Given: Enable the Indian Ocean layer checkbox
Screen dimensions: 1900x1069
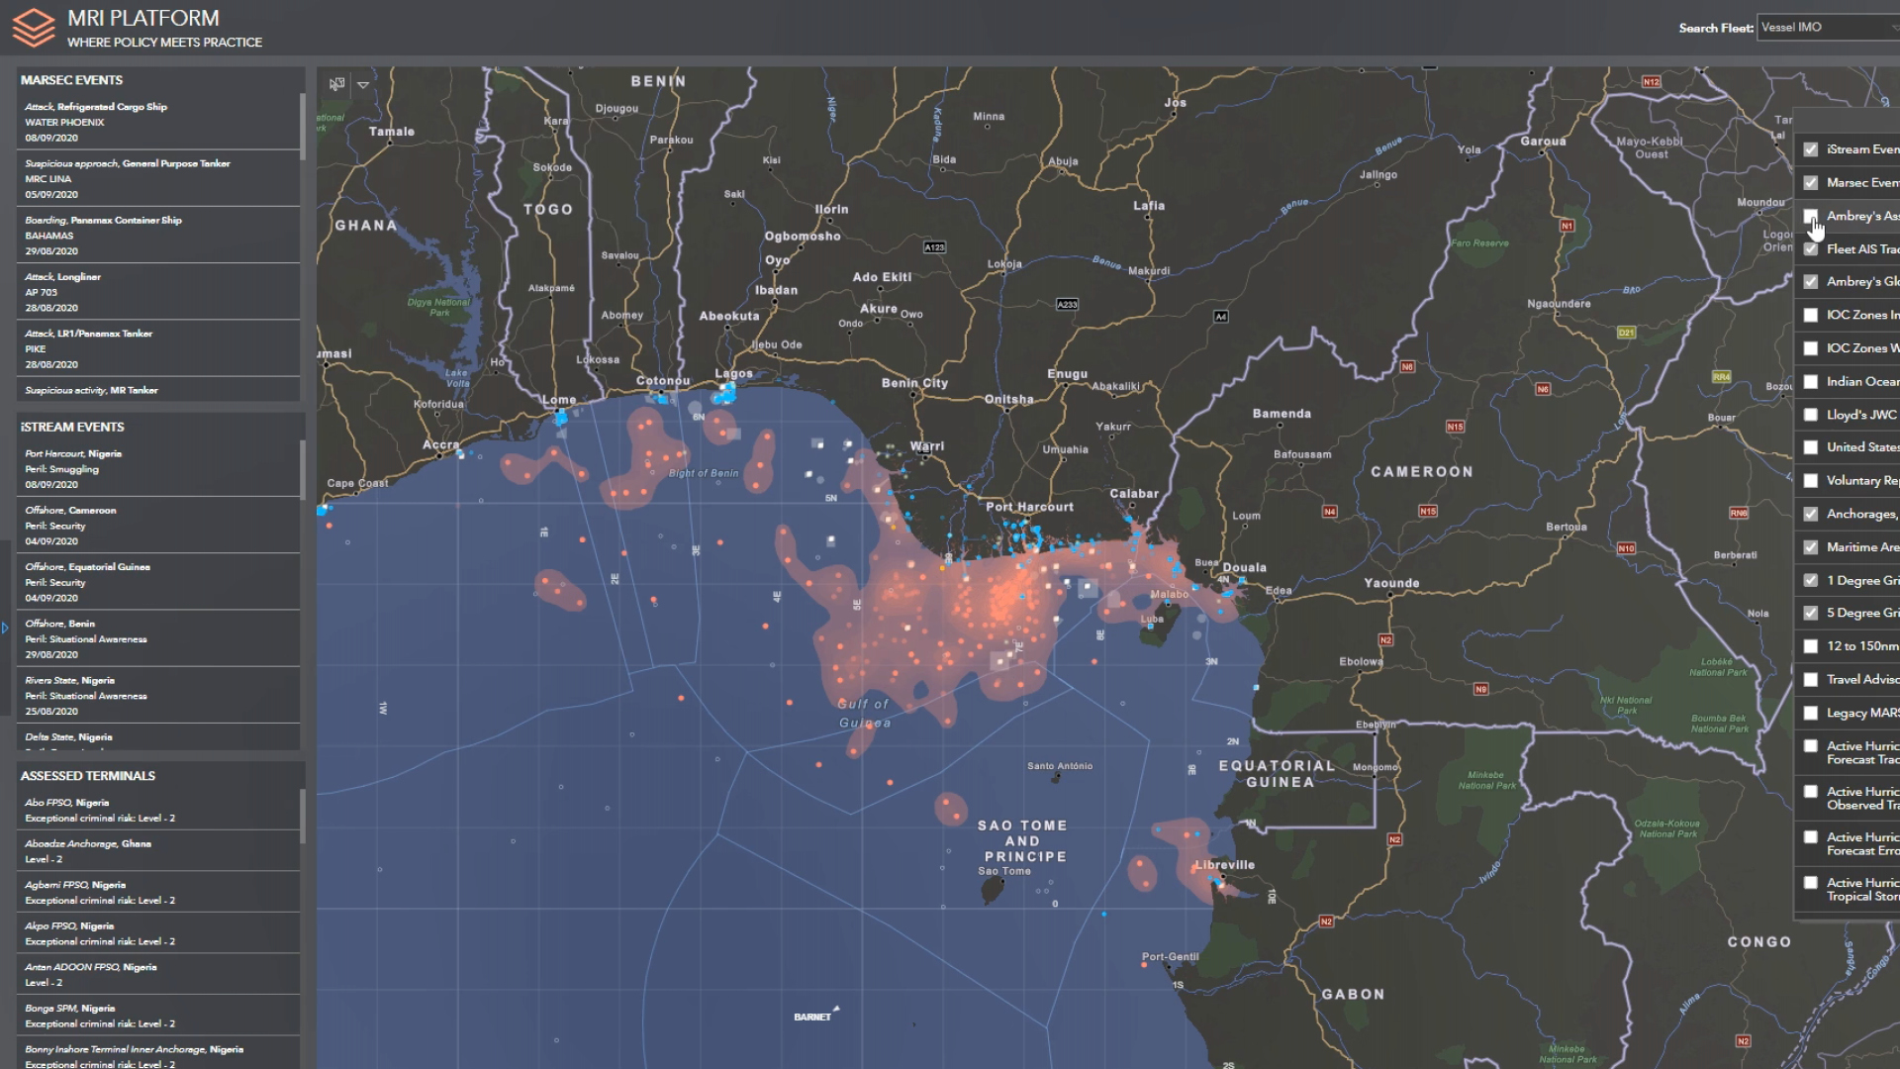Looking at the screenshot, I should point(1810,381).
